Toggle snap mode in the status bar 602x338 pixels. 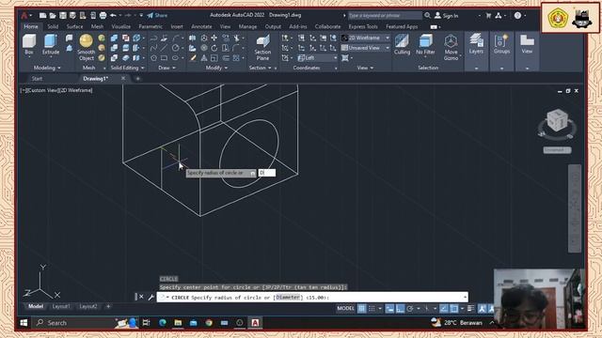(x=372, y=309)
